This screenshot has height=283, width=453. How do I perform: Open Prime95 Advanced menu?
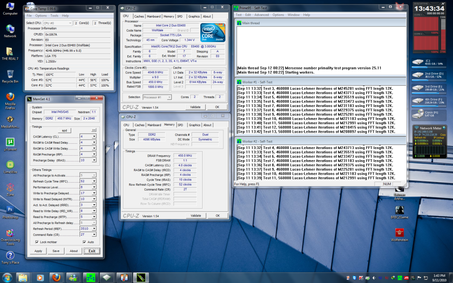(261, 15)
